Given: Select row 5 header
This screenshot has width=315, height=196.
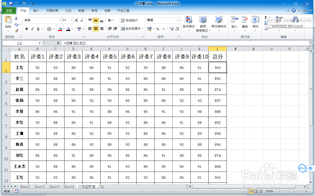Looking at the screenshot, I should (6, 101).
